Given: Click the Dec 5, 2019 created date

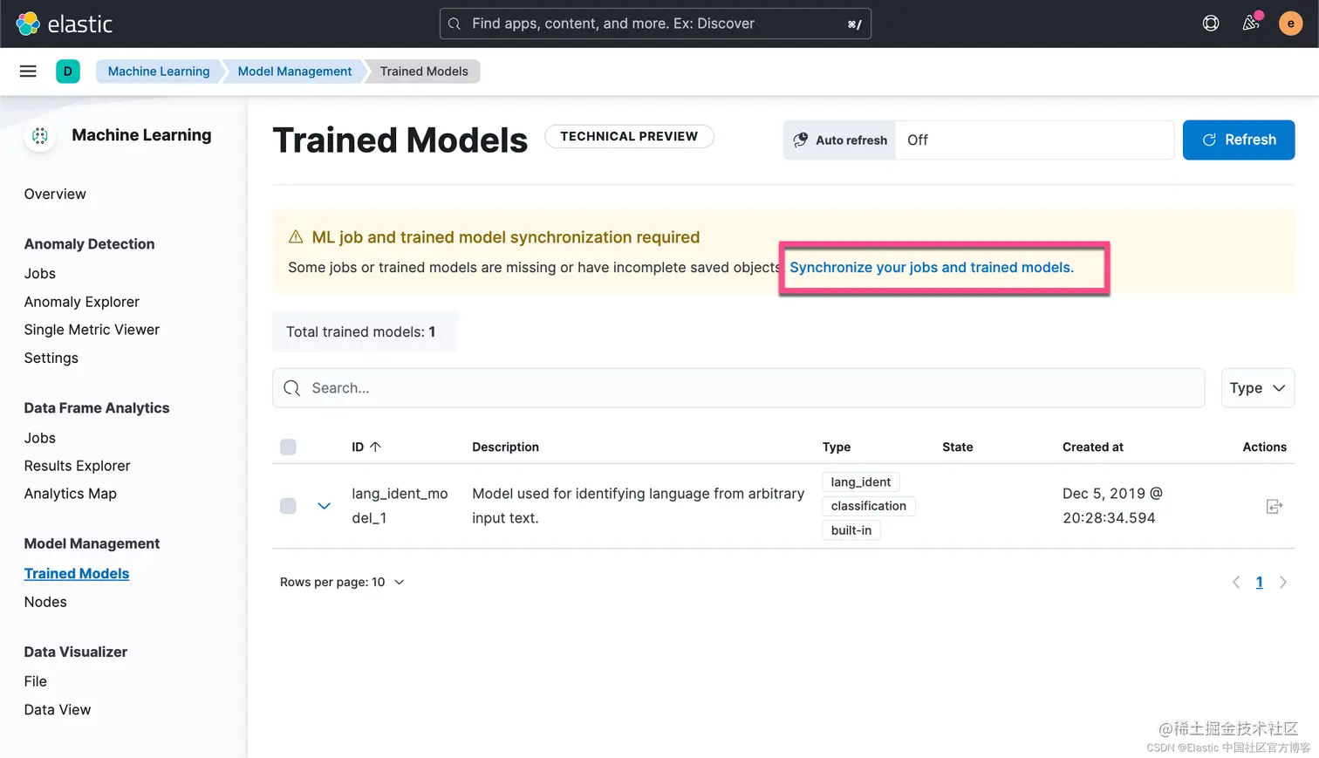Looking at the screenshot, I should 1112,506.
